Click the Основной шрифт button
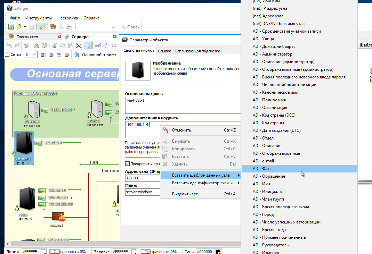Viewport: 372px width, 254px height. pos(96,54)
